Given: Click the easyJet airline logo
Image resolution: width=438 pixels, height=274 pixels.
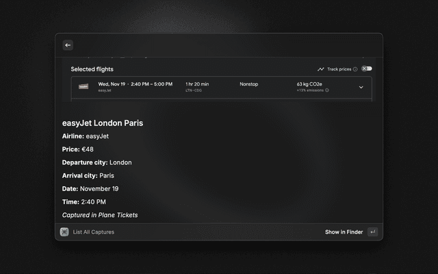Looking at the screenshot, I should coord(83,87).
